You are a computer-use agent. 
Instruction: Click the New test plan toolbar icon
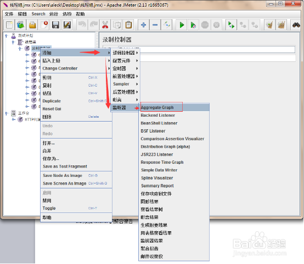point(9,25)
